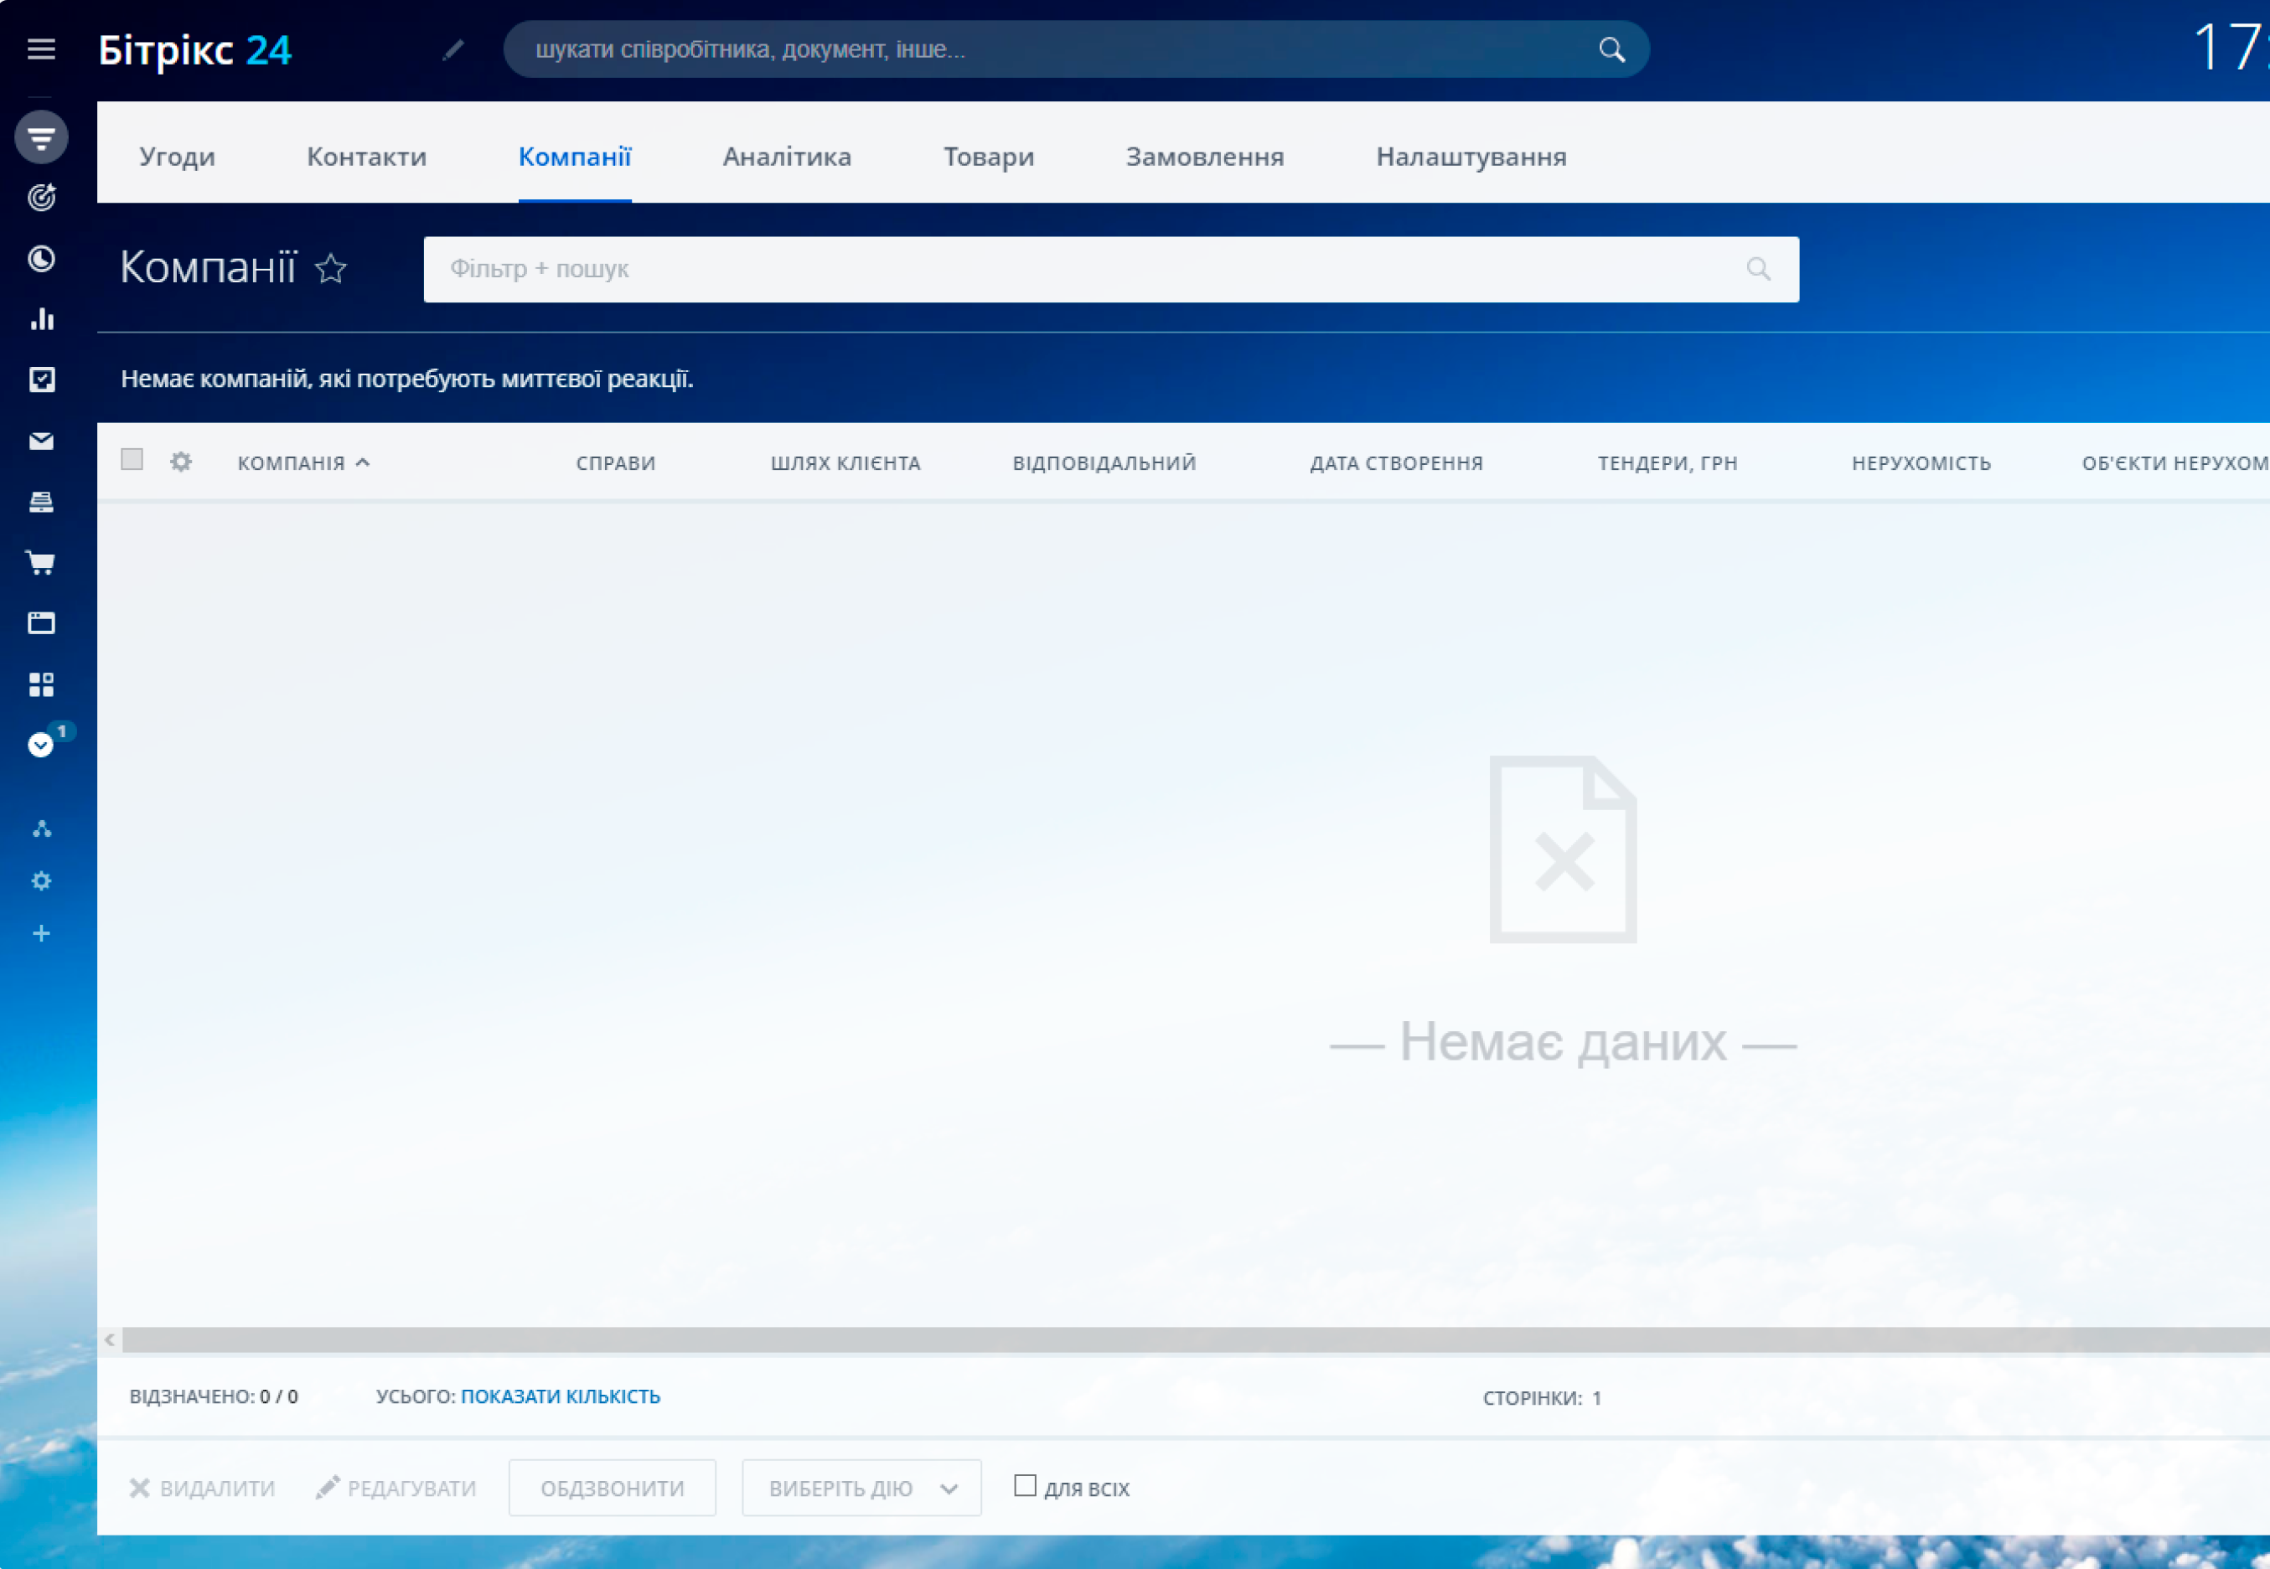Screen dimensions: 2270x1569
Task: Open the bar chart analytics sidebar icon
Action: coord(41,319)
